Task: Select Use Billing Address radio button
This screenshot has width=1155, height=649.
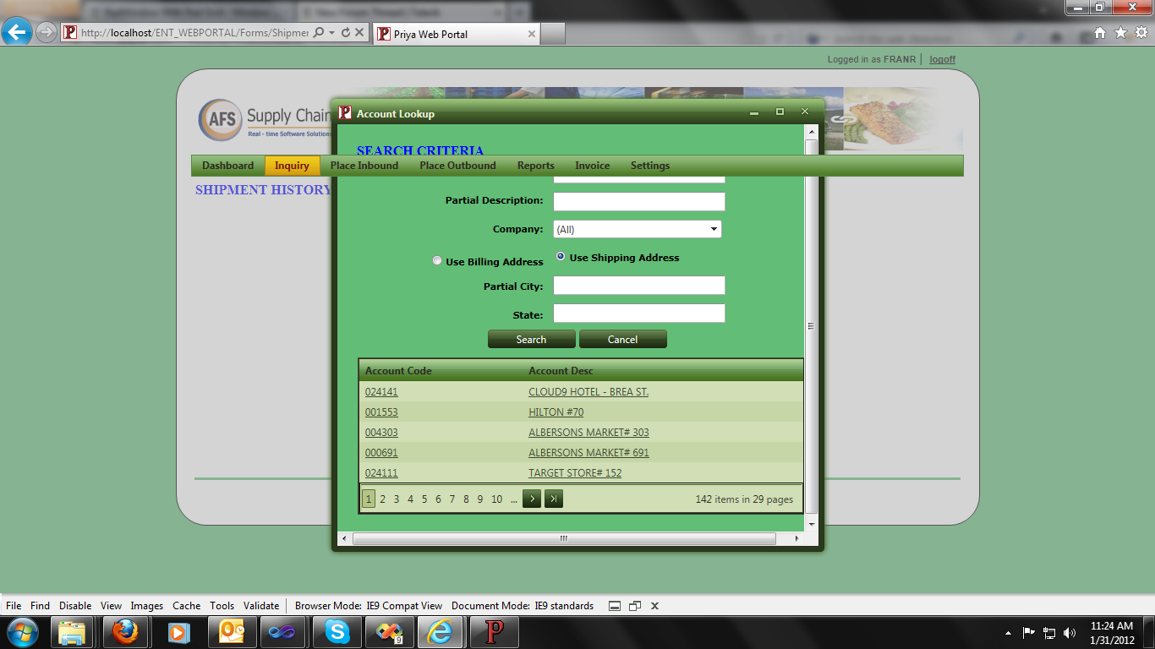Action: 437,261
